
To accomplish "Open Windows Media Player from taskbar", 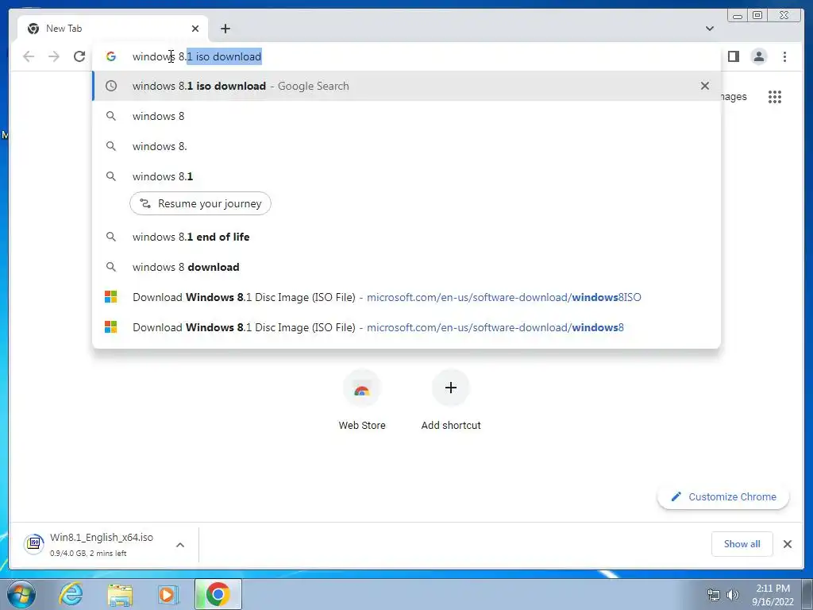I will (168, 594).
